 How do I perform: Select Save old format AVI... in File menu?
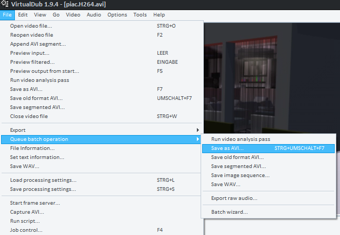tap(102, 98)
